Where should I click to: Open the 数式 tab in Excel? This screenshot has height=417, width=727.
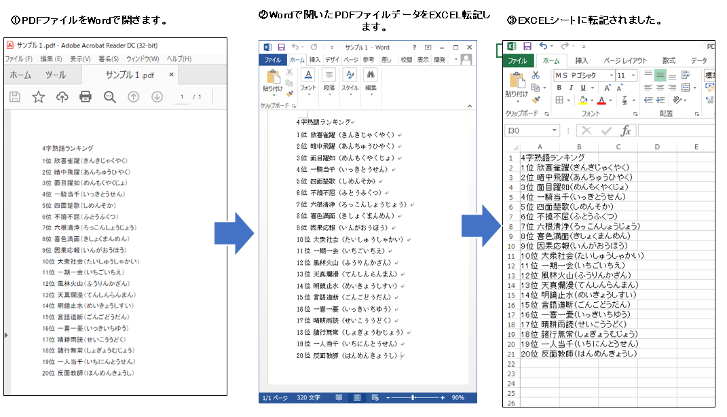[x=669, y=60]
